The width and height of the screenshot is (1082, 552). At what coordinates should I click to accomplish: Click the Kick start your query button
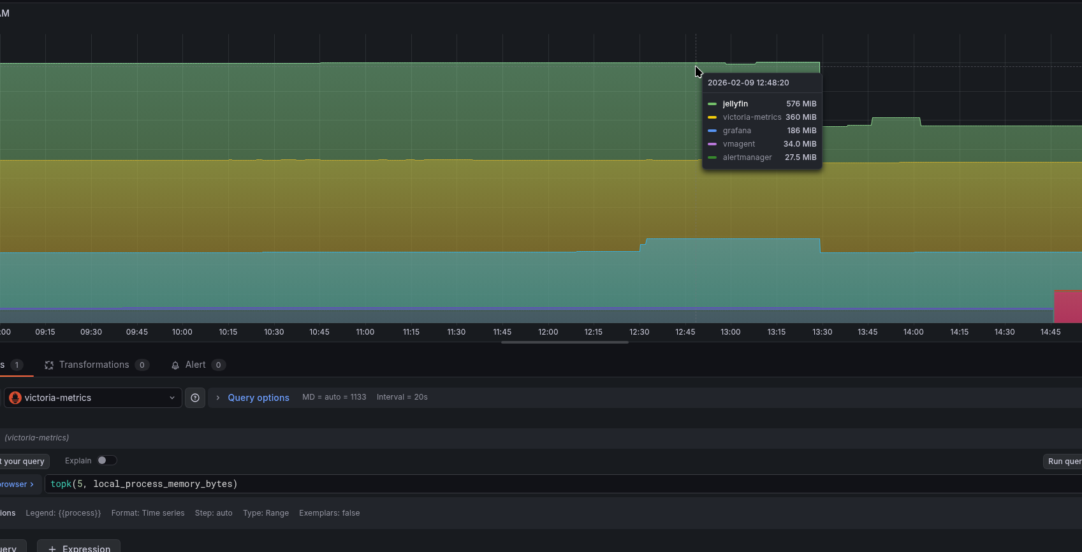click(23, 461)
